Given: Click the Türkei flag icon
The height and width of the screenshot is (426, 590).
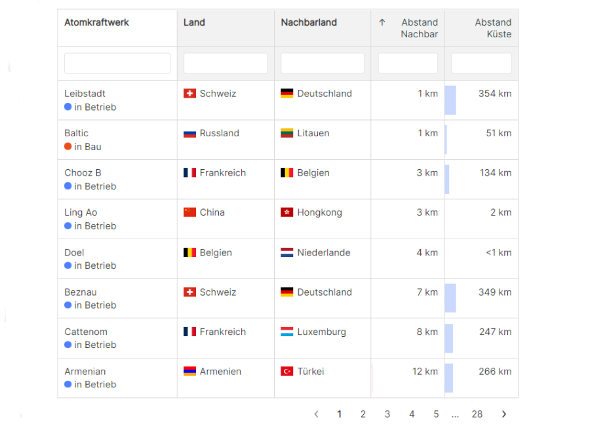Looking at the screenshot, I should [x=286, y=372].
